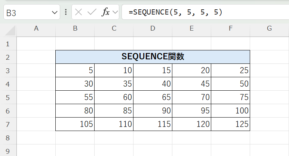Screen dimensions: 289x156
Task: Select cell B3 containing 5
Action: click(x=75, y=71)
